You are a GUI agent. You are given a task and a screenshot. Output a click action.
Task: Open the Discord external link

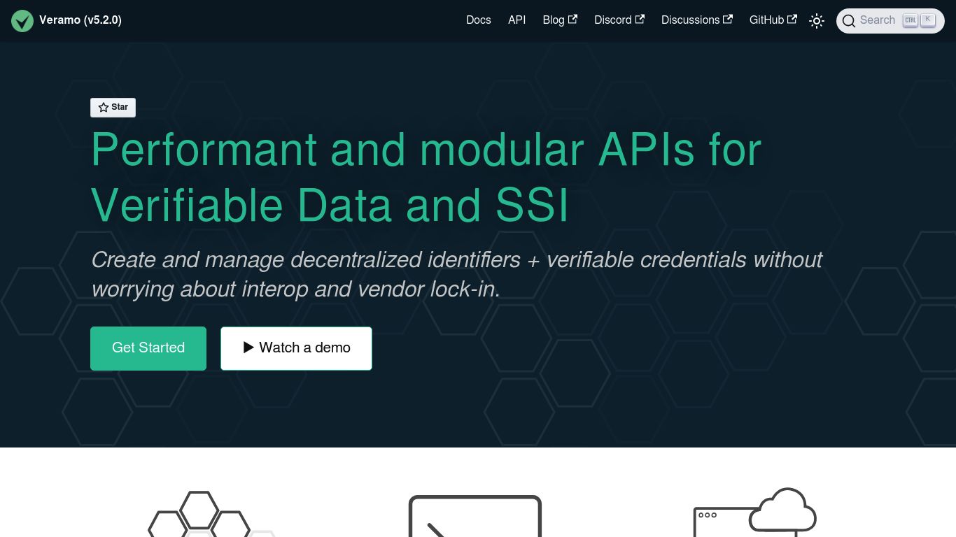pos(619,20)
